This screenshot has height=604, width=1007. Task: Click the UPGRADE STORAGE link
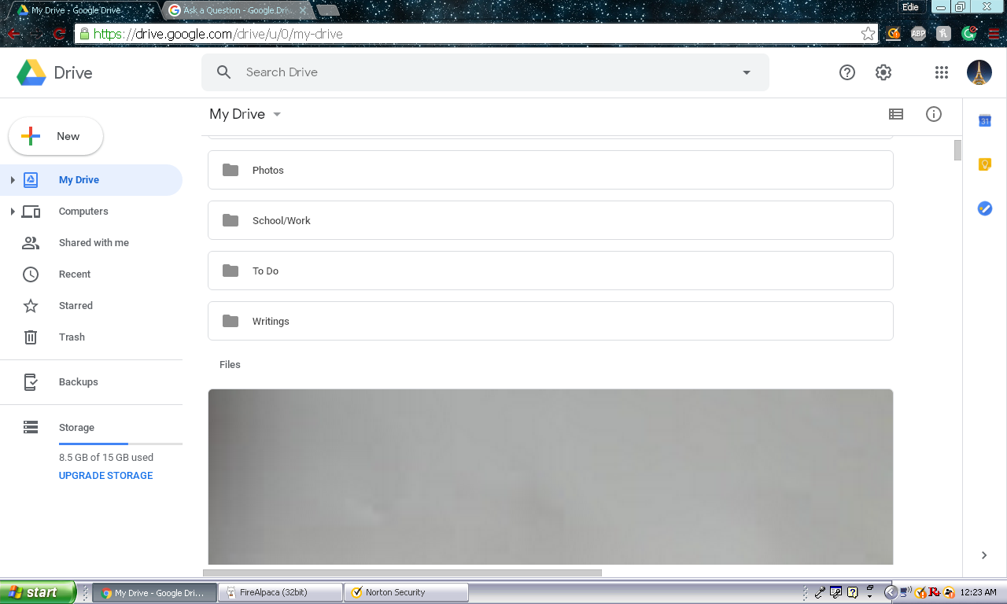(x=105, y=475)
